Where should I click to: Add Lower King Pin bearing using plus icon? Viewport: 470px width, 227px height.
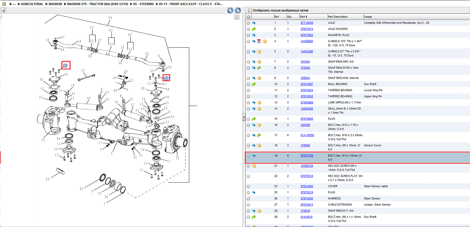248,90
